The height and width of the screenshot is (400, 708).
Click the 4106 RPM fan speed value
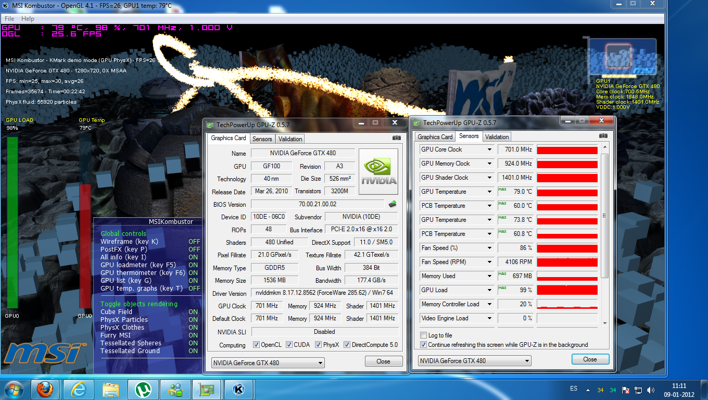point(515,262)
